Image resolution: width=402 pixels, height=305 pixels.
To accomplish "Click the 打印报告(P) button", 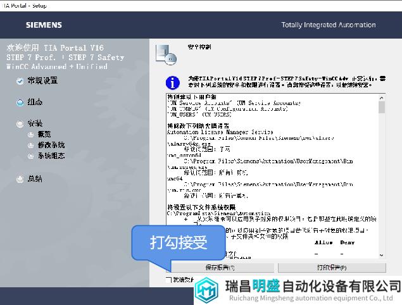I will 332,268.
